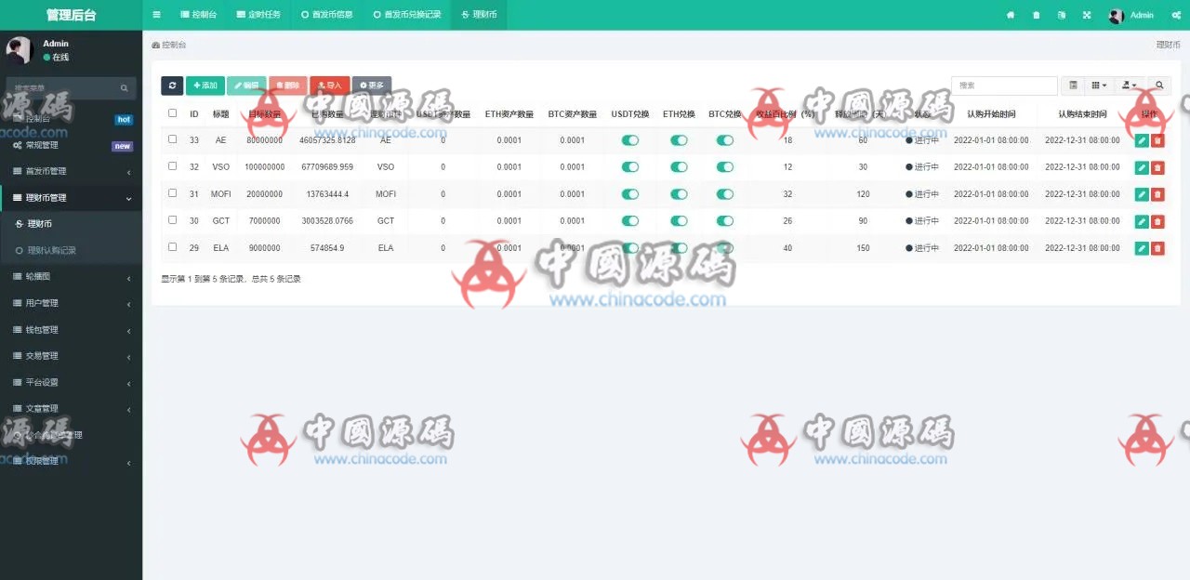Click the dark refresh button in toolbar
1190x580 pixels.
[172, 86]
